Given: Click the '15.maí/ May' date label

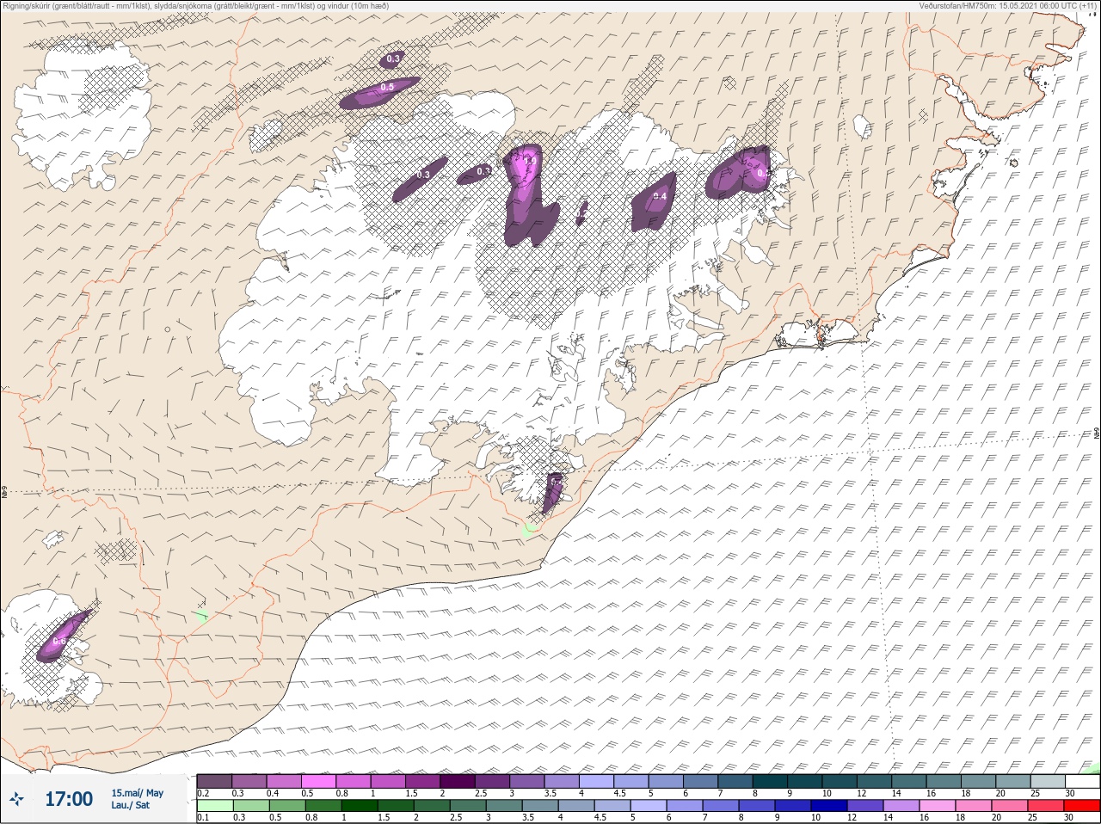Looking at the screenshot, I should click(137, 793).
